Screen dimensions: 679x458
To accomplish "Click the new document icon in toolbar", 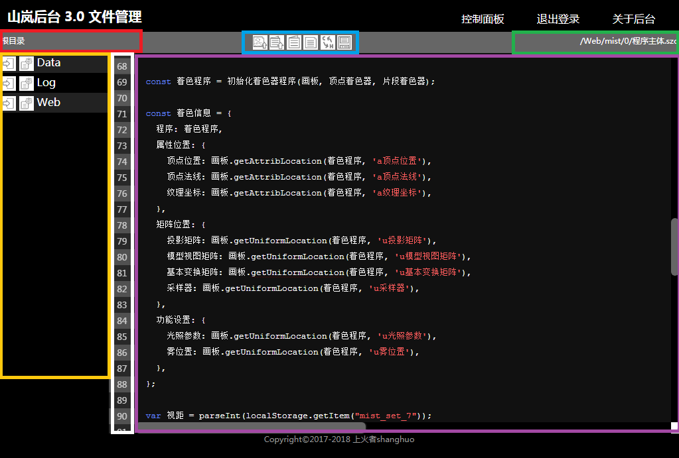I will pyautogui.click(x=311, y=42).
